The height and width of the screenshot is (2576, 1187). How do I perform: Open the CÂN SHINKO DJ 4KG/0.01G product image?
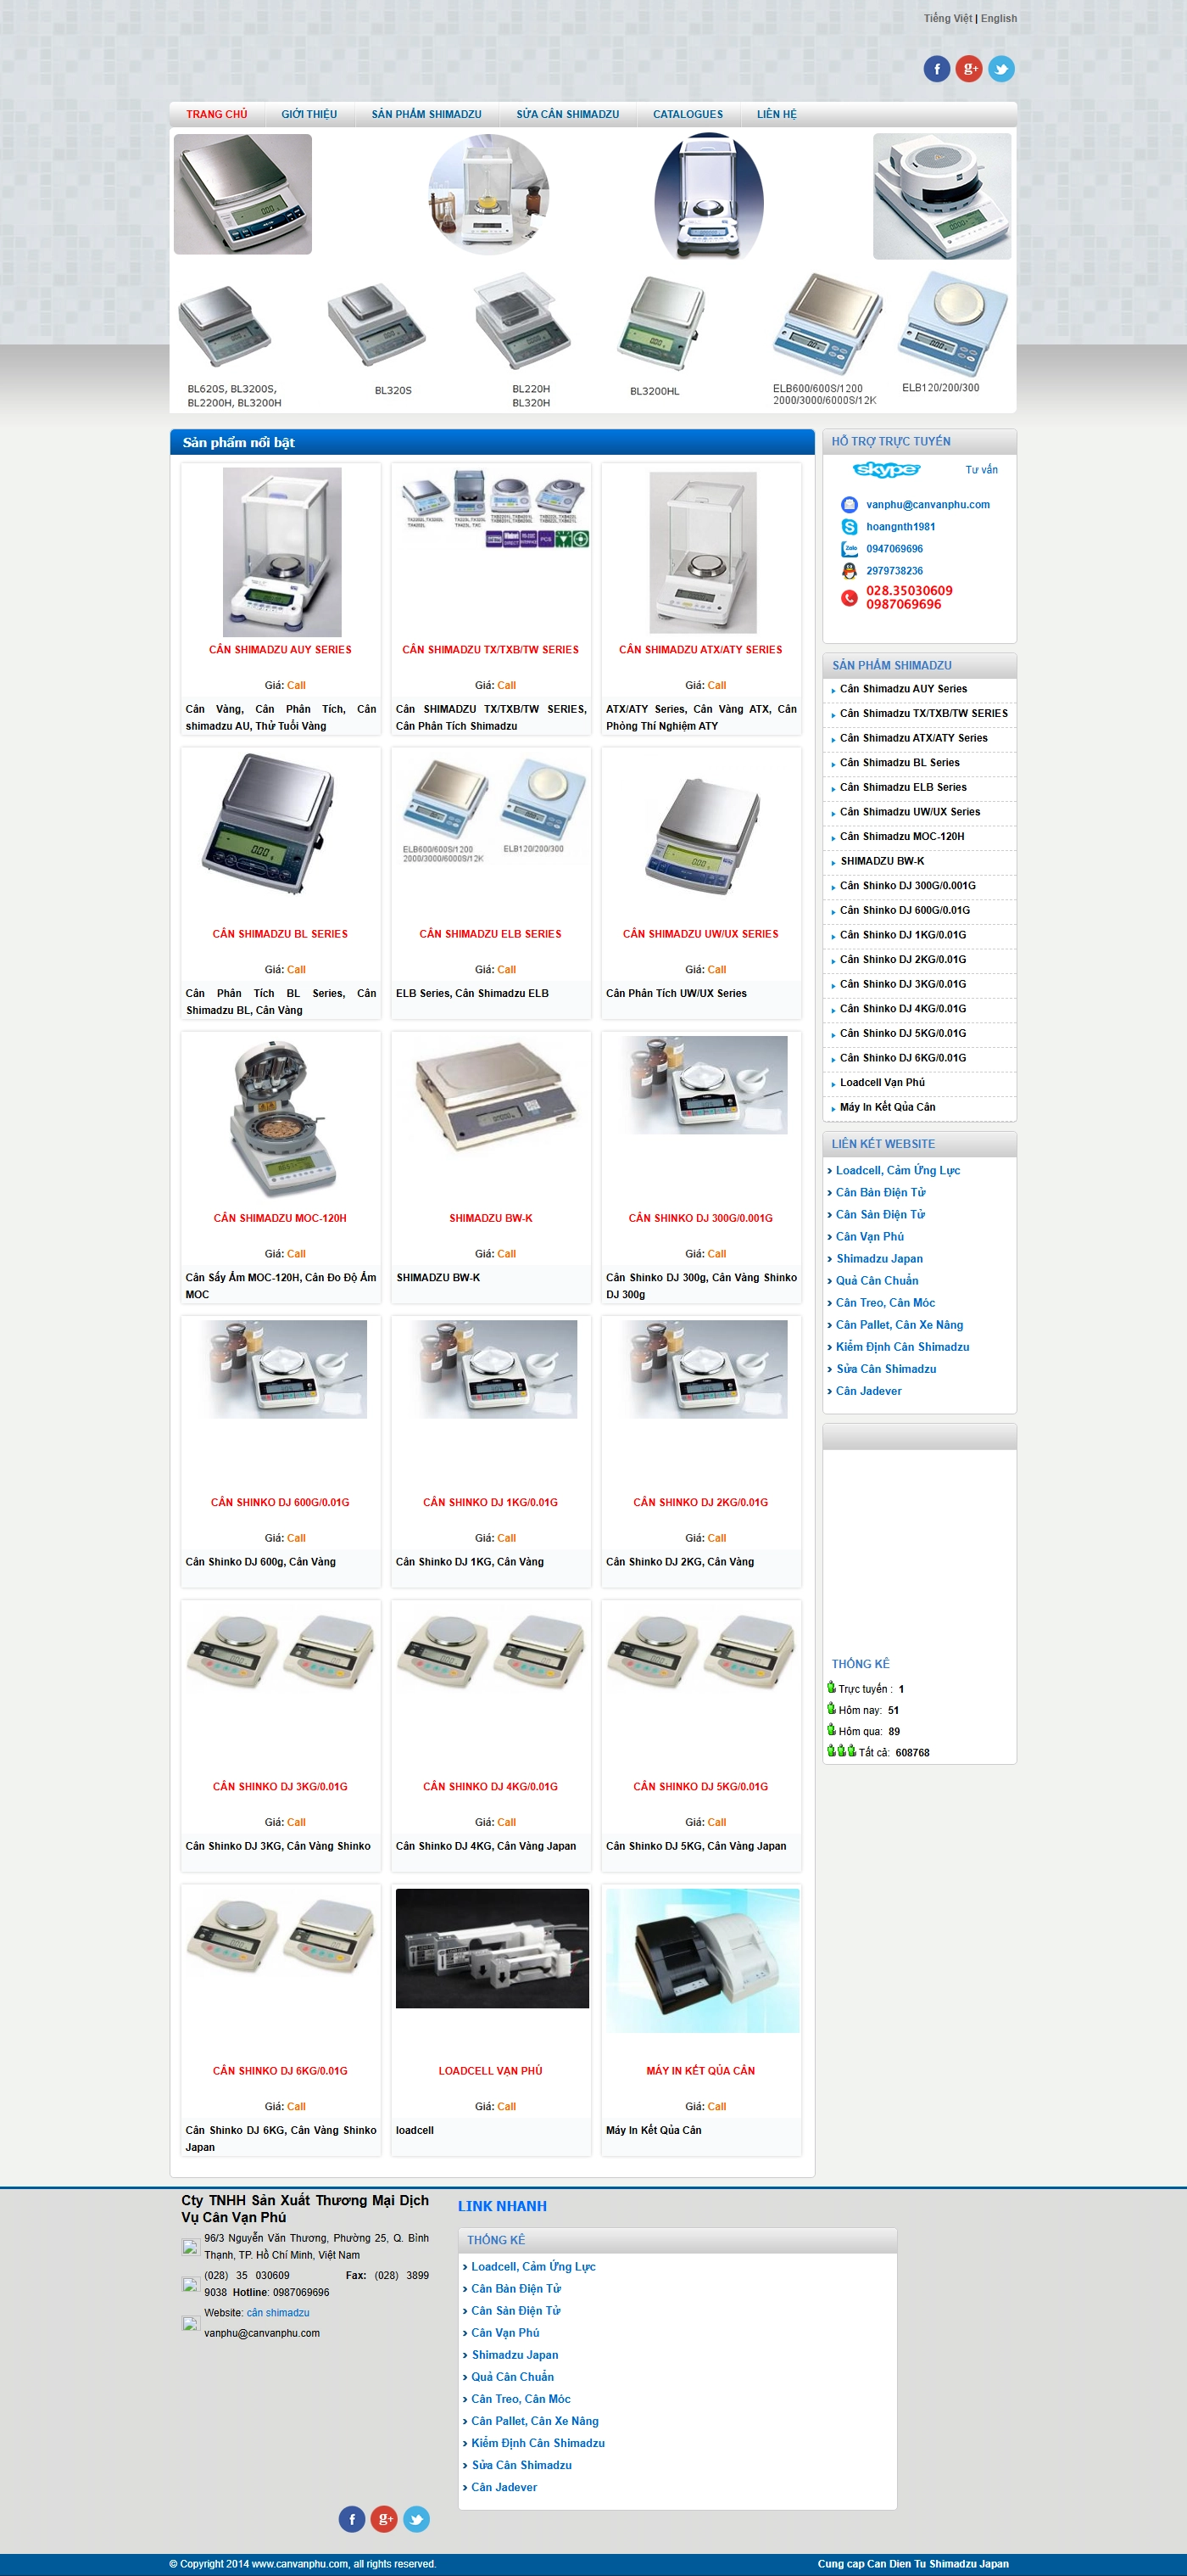coord(491,1652)
